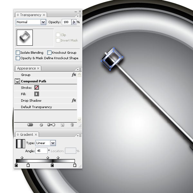This screenshot has height=193, width=193.
Task: Click the Duplicate Selected Item icon
Action: (x=62, y=125)
